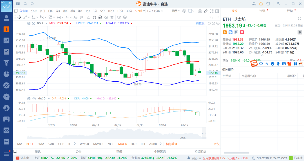Image resolution: width=304 pixels, height=161 pixels.
Task: Switch to the 资讯 tab
Action: click(x=262, y=11)
